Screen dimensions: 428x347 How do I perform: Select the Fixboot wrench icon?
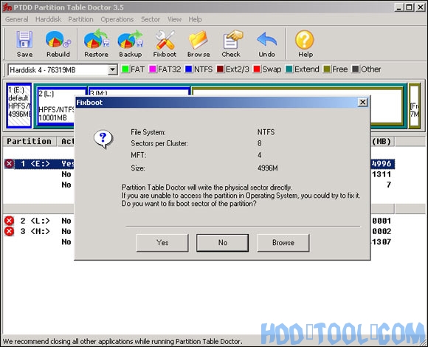[x=165, y=44]
